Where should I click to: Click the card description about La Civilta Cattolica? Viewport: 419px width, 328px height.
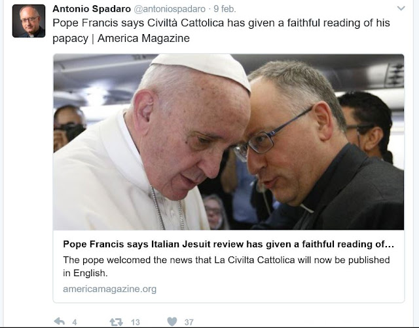click(227, 266)
